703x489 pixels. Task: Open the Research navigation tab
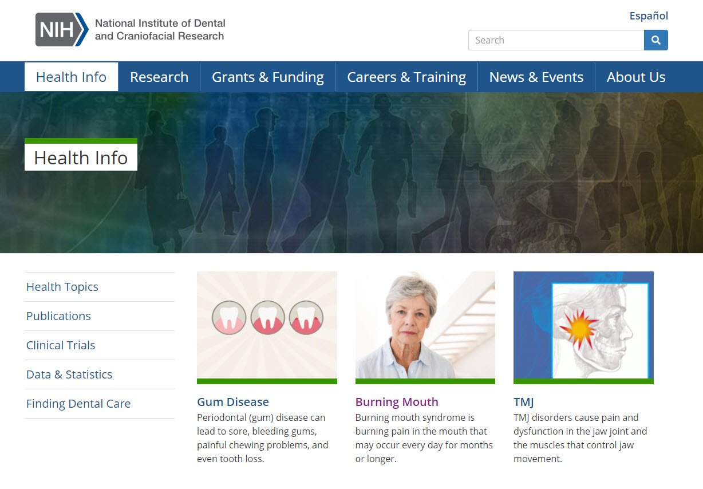coord(159,77)
